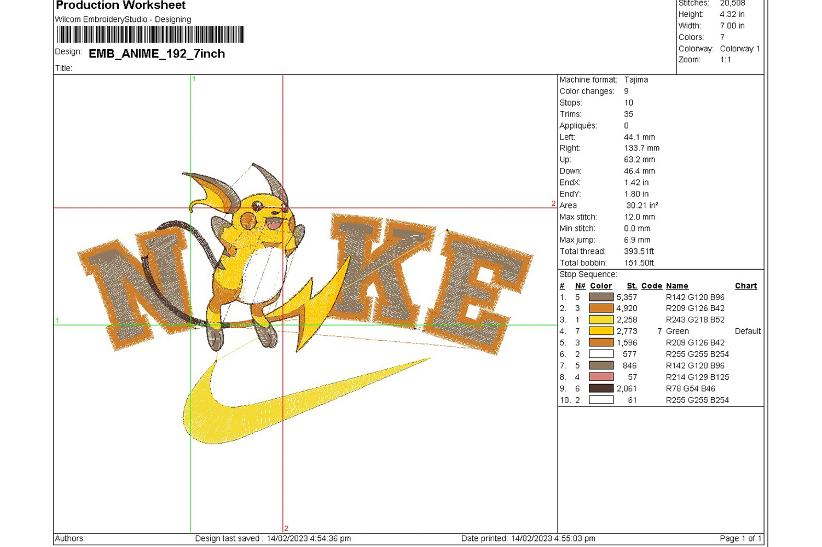Click the Max jump value "6.9 mm"
The height and width of the screenshot is (547, 822).
pyautogui.click(x=637, y=240)
